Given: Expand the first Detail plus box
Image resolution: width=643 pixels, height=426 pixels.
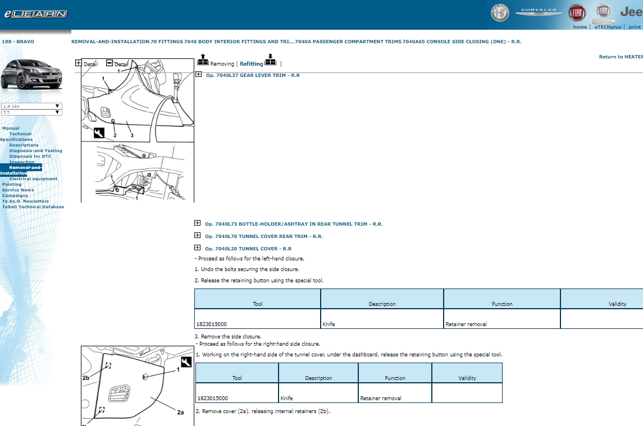Looking at the screenshot, I should [78, 63].
